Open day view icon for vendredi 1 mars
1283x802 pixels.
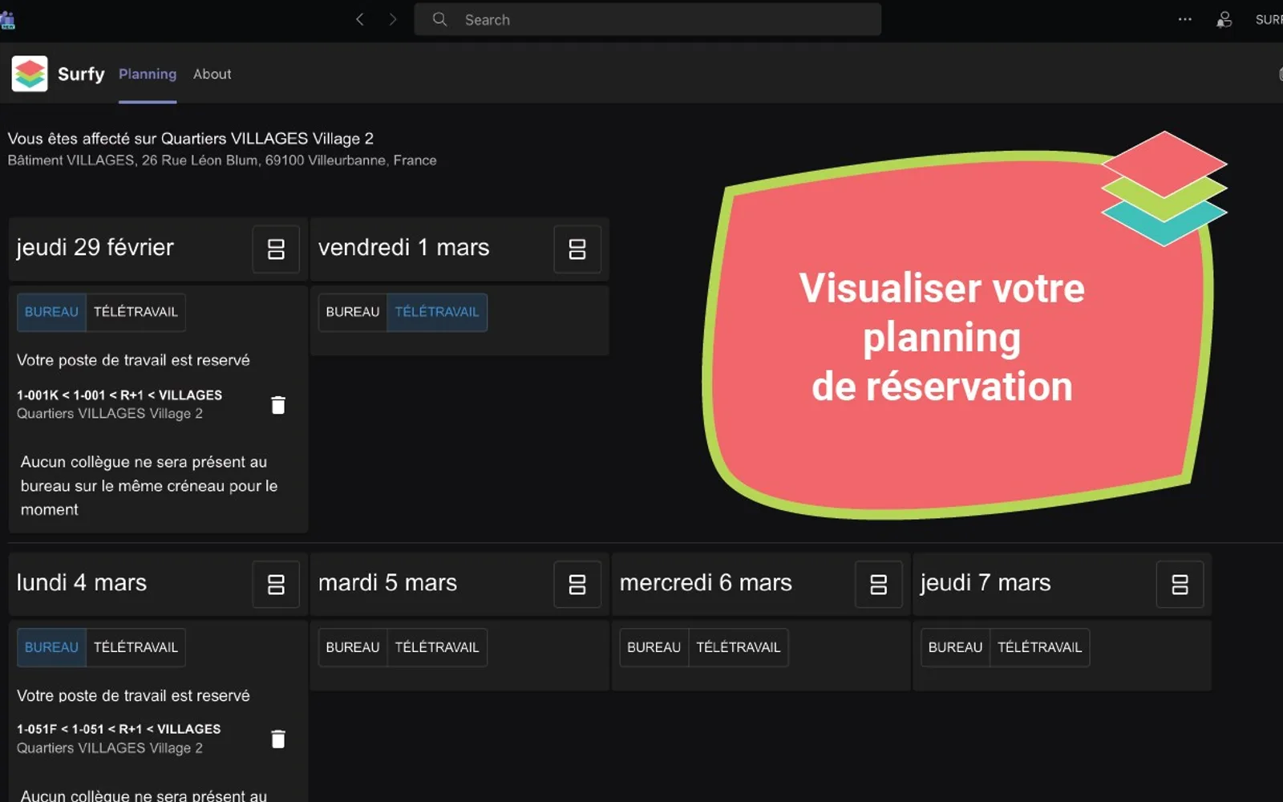point(577,249)
